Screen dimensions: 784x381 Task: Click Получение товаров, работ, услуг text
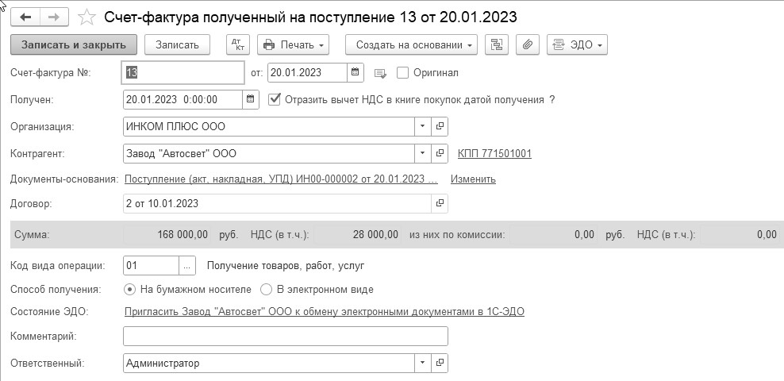pyautogui.click(x=286, y=266)
